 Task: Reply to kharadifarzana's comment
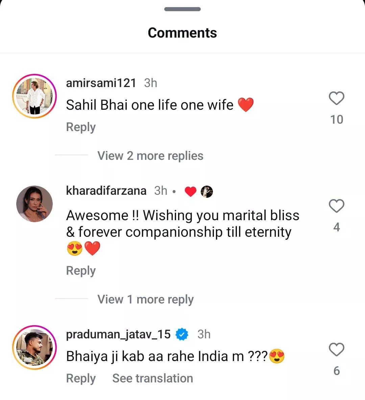tap(81, 271)
